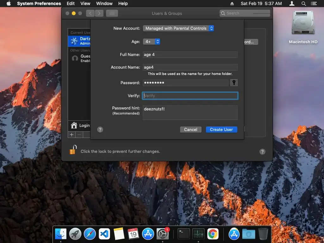This screenshot has width=324, height=243.
Task: Click the Search field in toolbar
Action: [245, 13]
